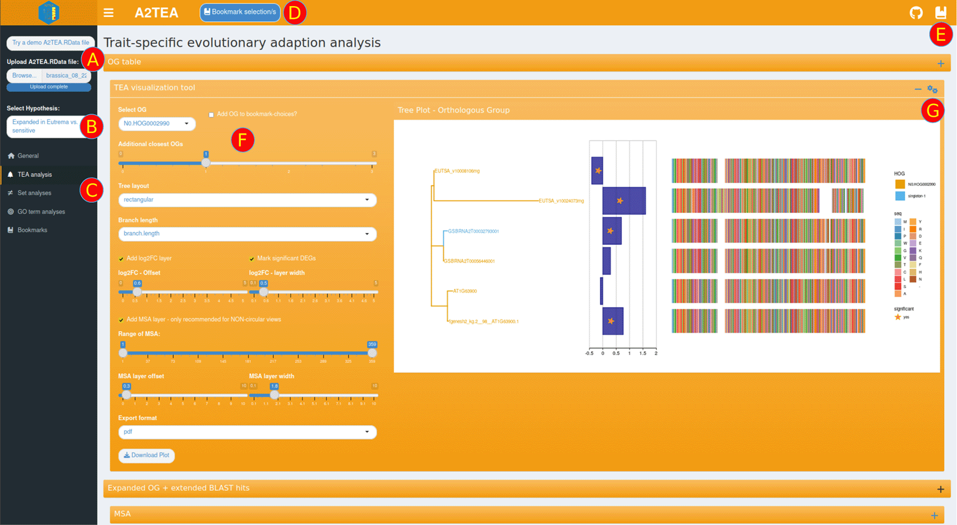957x525 pixels.
Task: Expand the OG table panel
Action: (x=941, y=64)
